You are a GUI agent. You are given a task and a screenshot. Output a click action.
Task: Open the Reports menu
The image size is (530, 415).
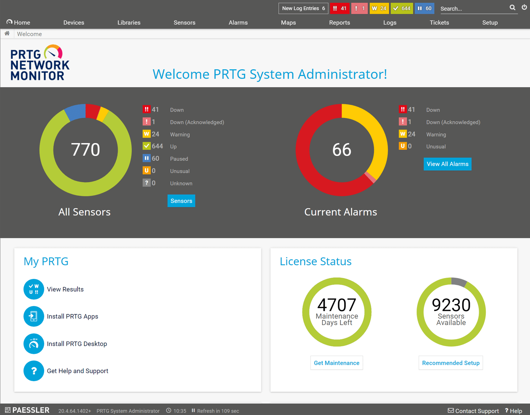[x=339, y=22]
